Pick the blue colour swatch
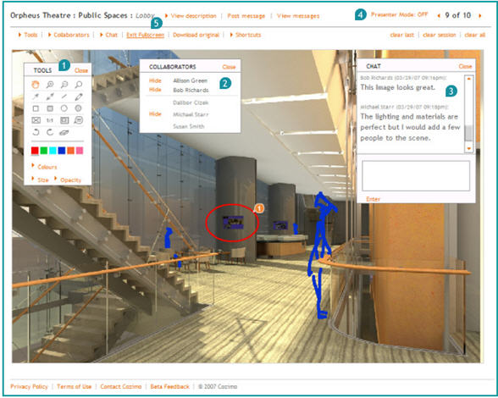The width and height of the screenshot is (498, 398). [62, 150]
